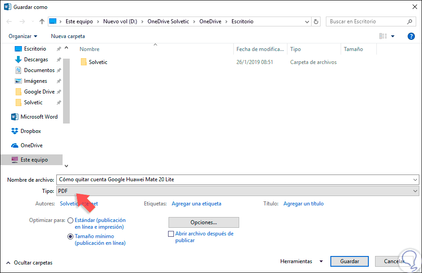Click the Up one level arrow icon
This screenshot has width=422, height=273.
click(x=42, y=21)
